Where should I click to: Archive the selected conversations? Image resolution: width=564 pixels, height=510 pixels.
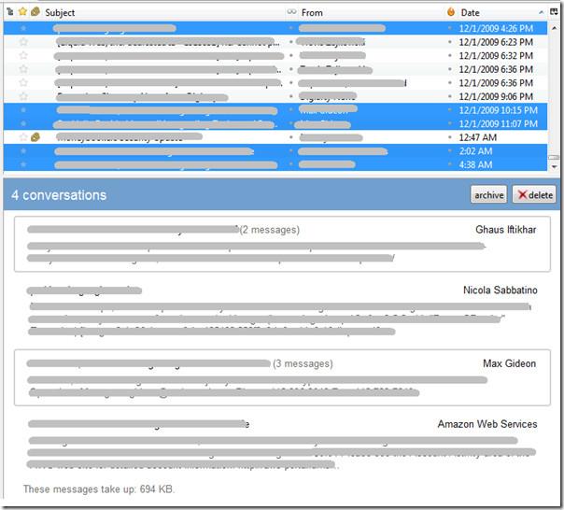click(488, 195)
